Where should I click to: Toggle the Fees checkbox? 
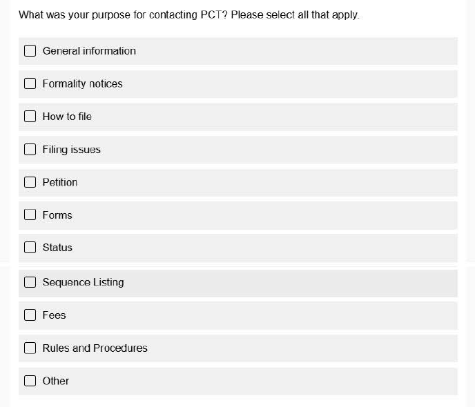[30, 315]
